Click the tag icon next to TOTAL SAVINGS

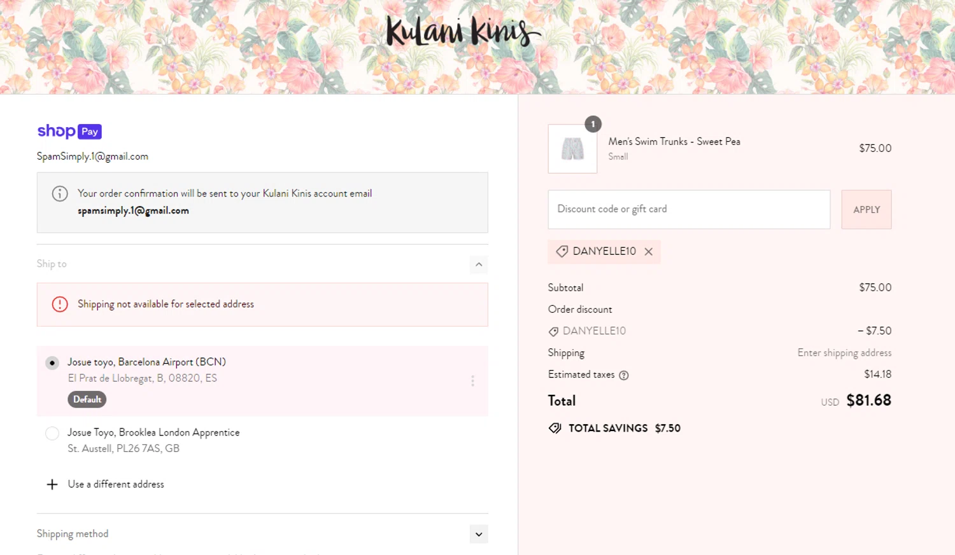[555, 428]
